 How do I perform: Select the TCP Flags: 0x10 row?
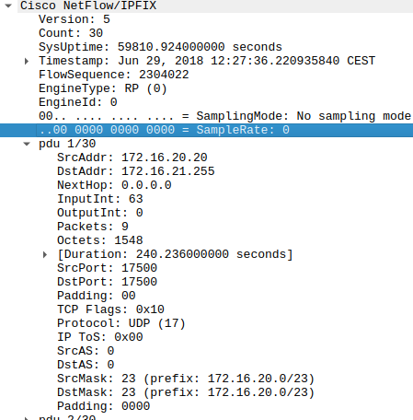(110, 309)
